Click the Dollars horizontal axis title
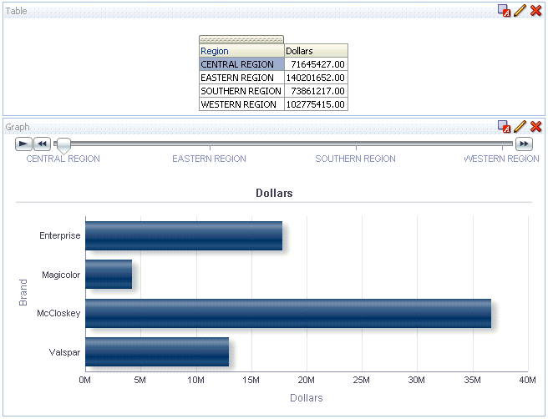Viewport: 548px width, 419px height. (x=307, y=397)
